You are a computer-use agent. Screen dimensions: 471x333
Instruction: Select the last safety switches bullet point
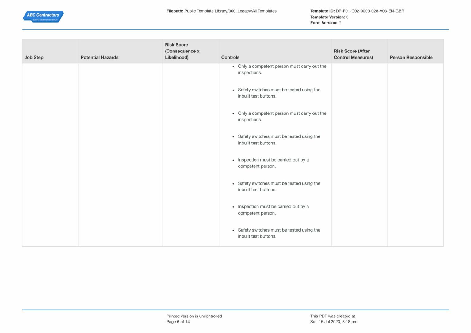pyautogui.click(x=279, y=233)
